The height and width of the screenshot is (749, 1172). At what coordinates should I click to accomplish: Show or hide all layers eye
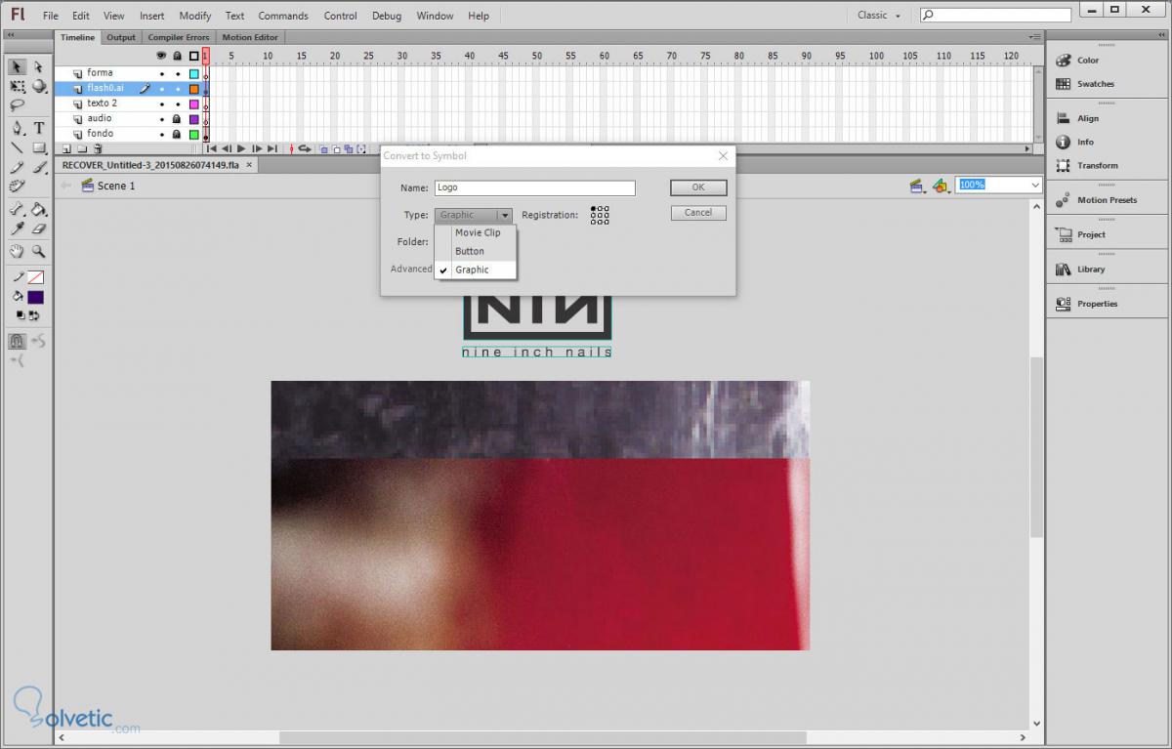pos(162,56)
